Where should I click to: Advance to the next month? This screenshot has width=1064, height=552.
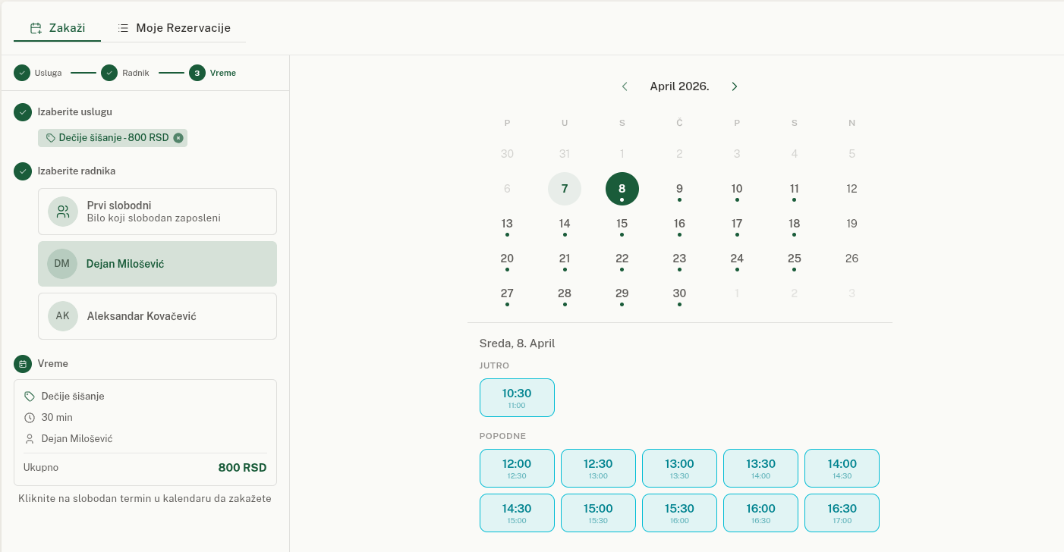(734, 86)
